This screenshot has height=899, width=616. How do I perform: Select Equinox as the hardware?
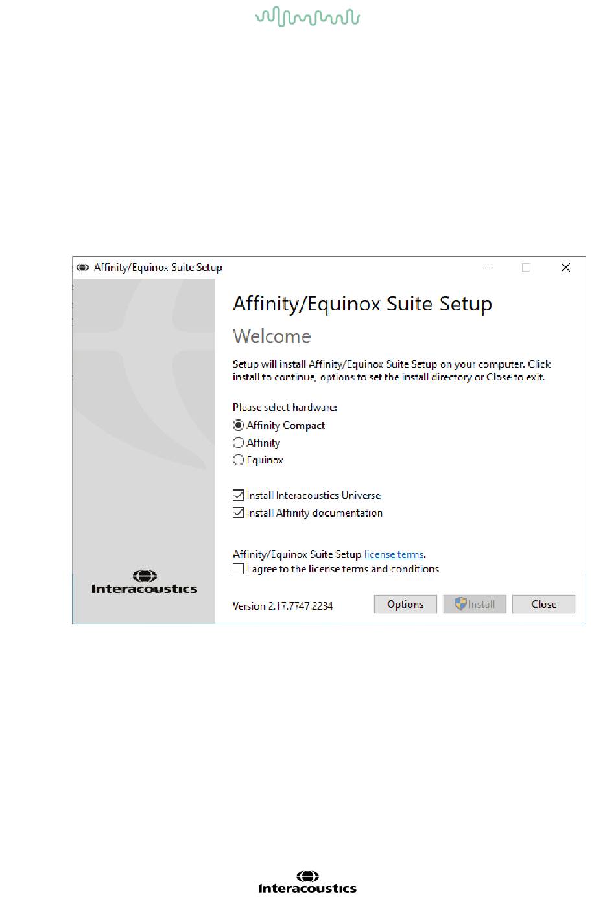coord(238,460)
